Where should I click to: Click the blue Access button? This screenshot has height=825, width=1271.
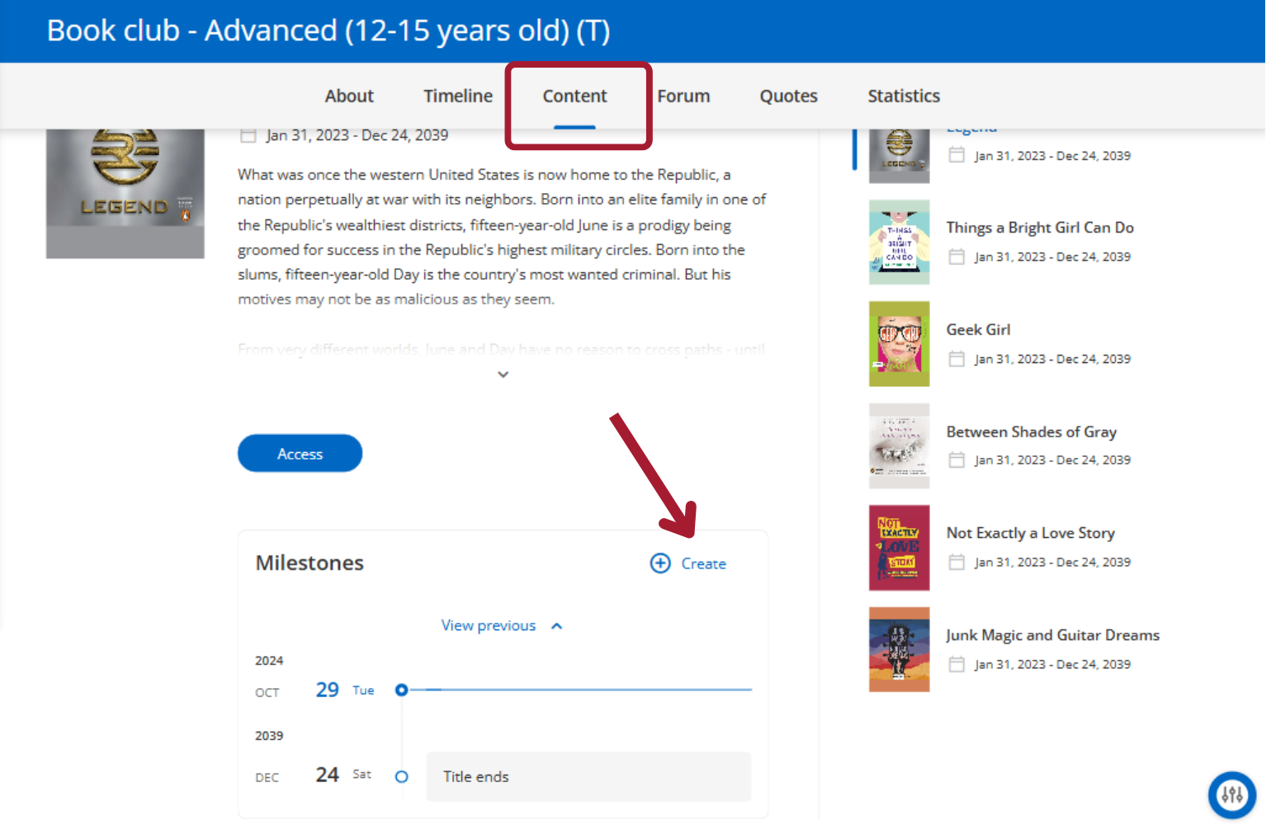click(x=300, y=454)
